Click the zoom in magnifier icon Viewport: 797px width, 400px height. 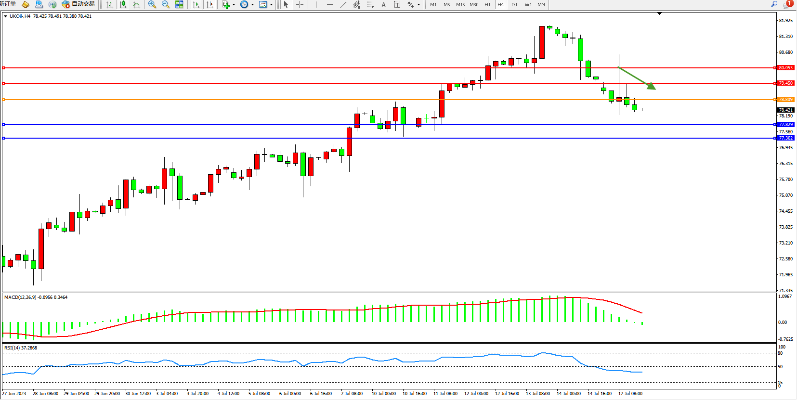(x=152, y=4)
